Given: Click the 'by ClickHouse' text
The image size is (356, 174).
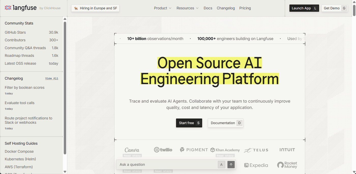Looking at the screenshot, I should (50, 8).
